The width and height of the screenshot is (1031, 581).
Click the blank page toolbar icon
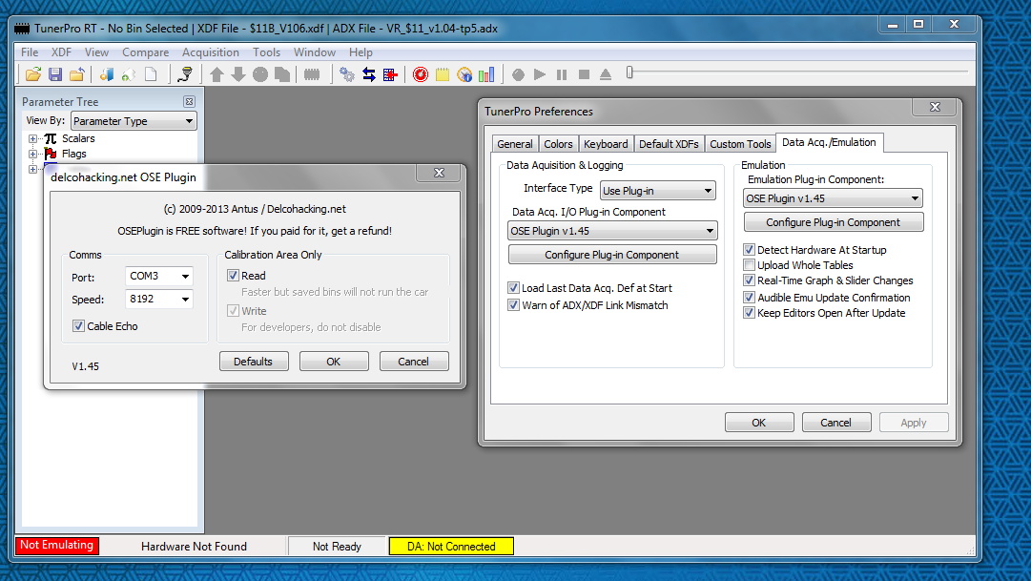coord(151,74)
